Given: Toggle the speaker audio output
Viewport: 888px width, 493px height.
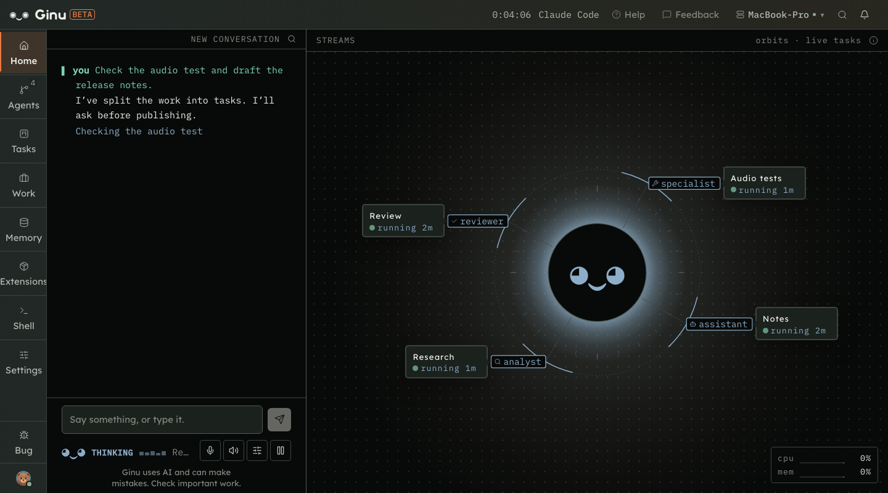Looking at the screenshot, I should (x=234, y=450).
